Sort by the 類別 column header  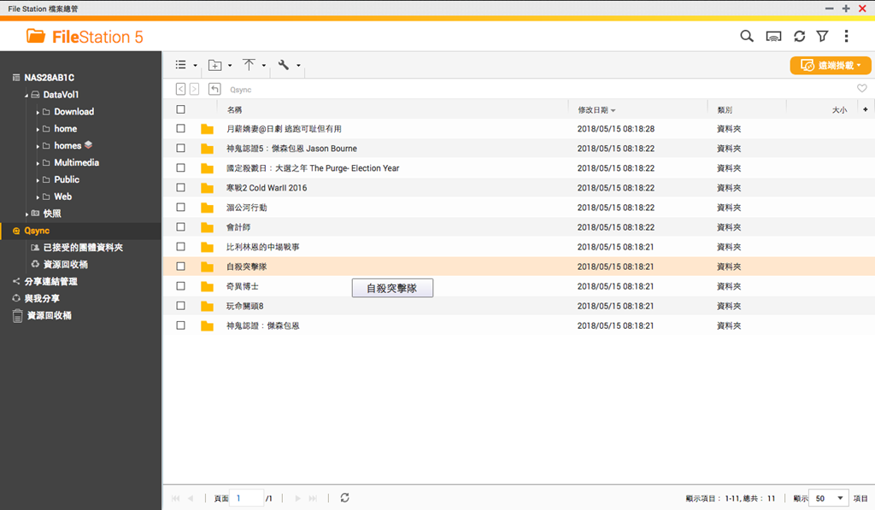point(725,110)
